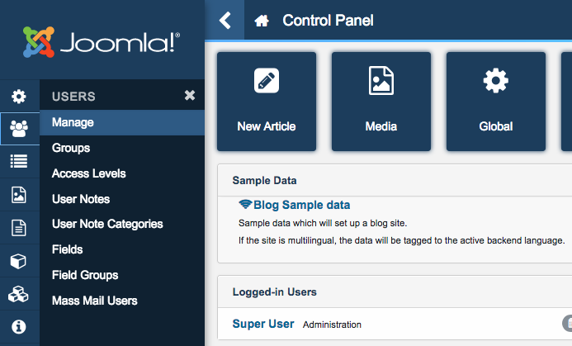The image size is (572, 346).
Task: Select Access Levels menu item
Action: pyautogui.click(x=88, y=173)
